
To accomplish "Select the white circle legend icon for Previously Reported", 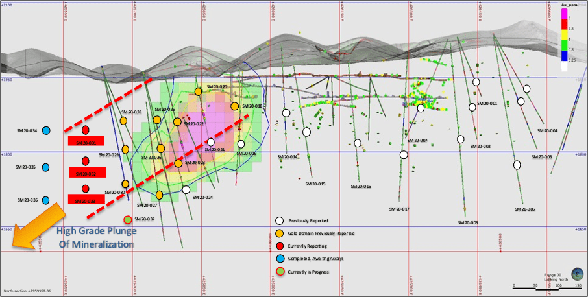I will [280, 220].
